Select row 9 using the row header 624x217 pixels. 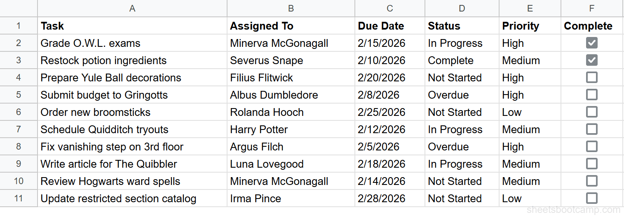19,164
